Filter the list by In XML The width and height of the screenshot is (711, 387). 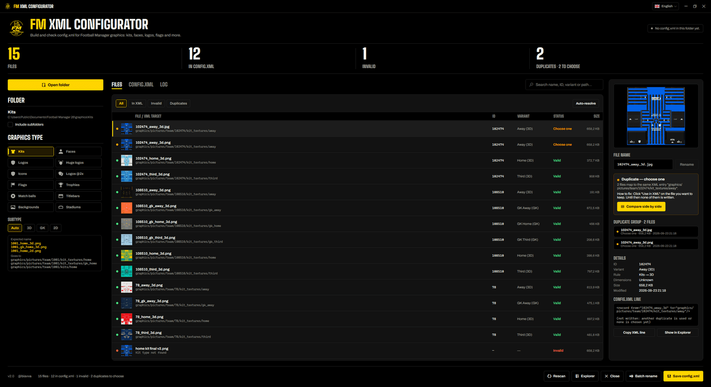[137, 103]
